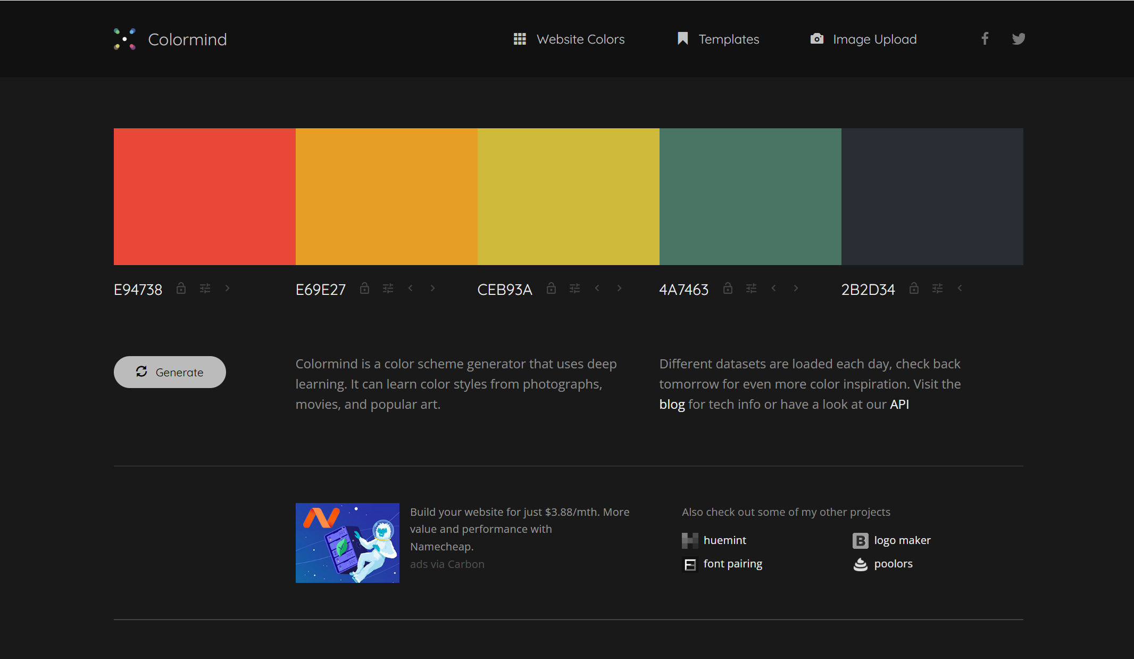Open adjust sliders icon for 4A7463
The width and height of the screenshot is (1134, 659).
pos(751,289)
